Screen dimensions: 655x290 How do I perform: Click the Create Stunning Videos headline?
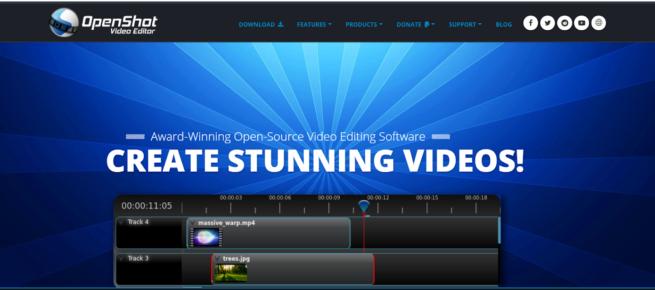(x=315, y=161)
